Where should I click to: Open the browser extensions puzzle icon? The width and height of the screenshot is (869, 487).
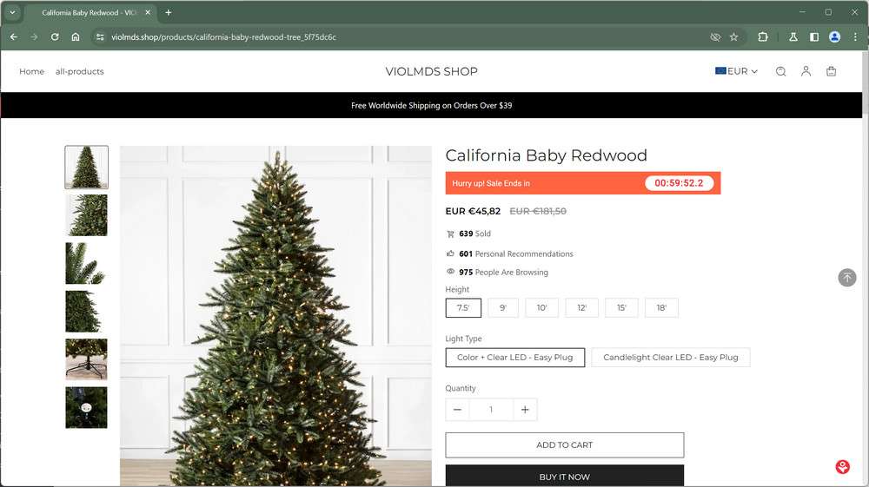click(763, 37)
